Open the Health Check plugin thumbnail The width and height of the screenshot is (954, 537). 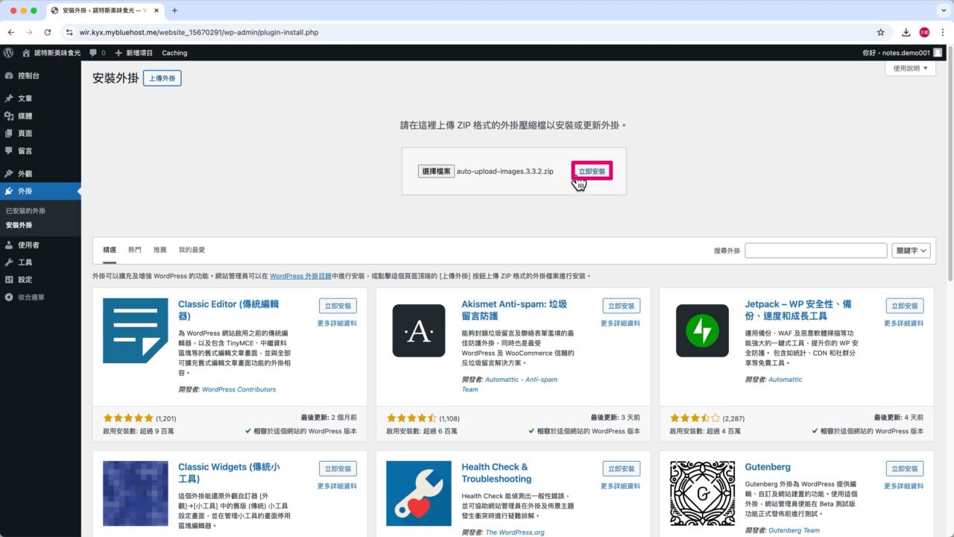tap(419, 493)
